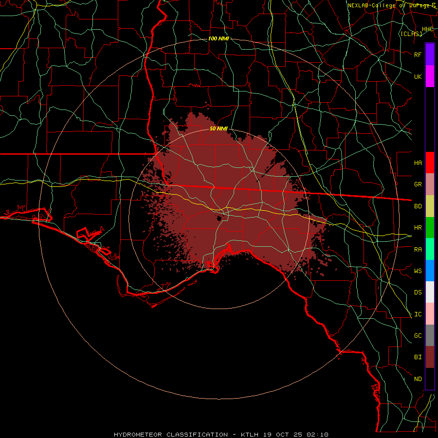The height and width of the screenshot is (438, 438).
Task: Click the RF legend label
Action: click(418, 55)
